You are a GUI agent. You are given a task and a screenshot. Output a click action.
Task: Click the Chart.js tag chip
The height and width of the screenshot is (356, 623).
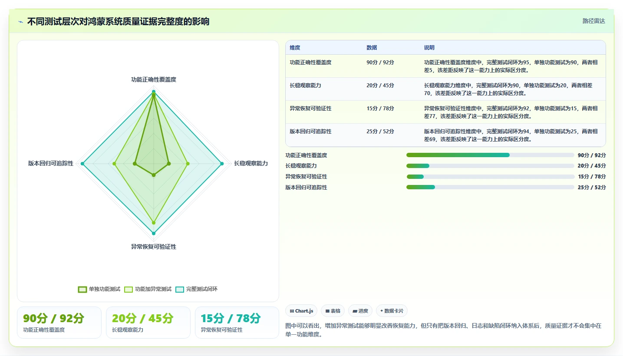pyautogui.click(x=301, y=311)
